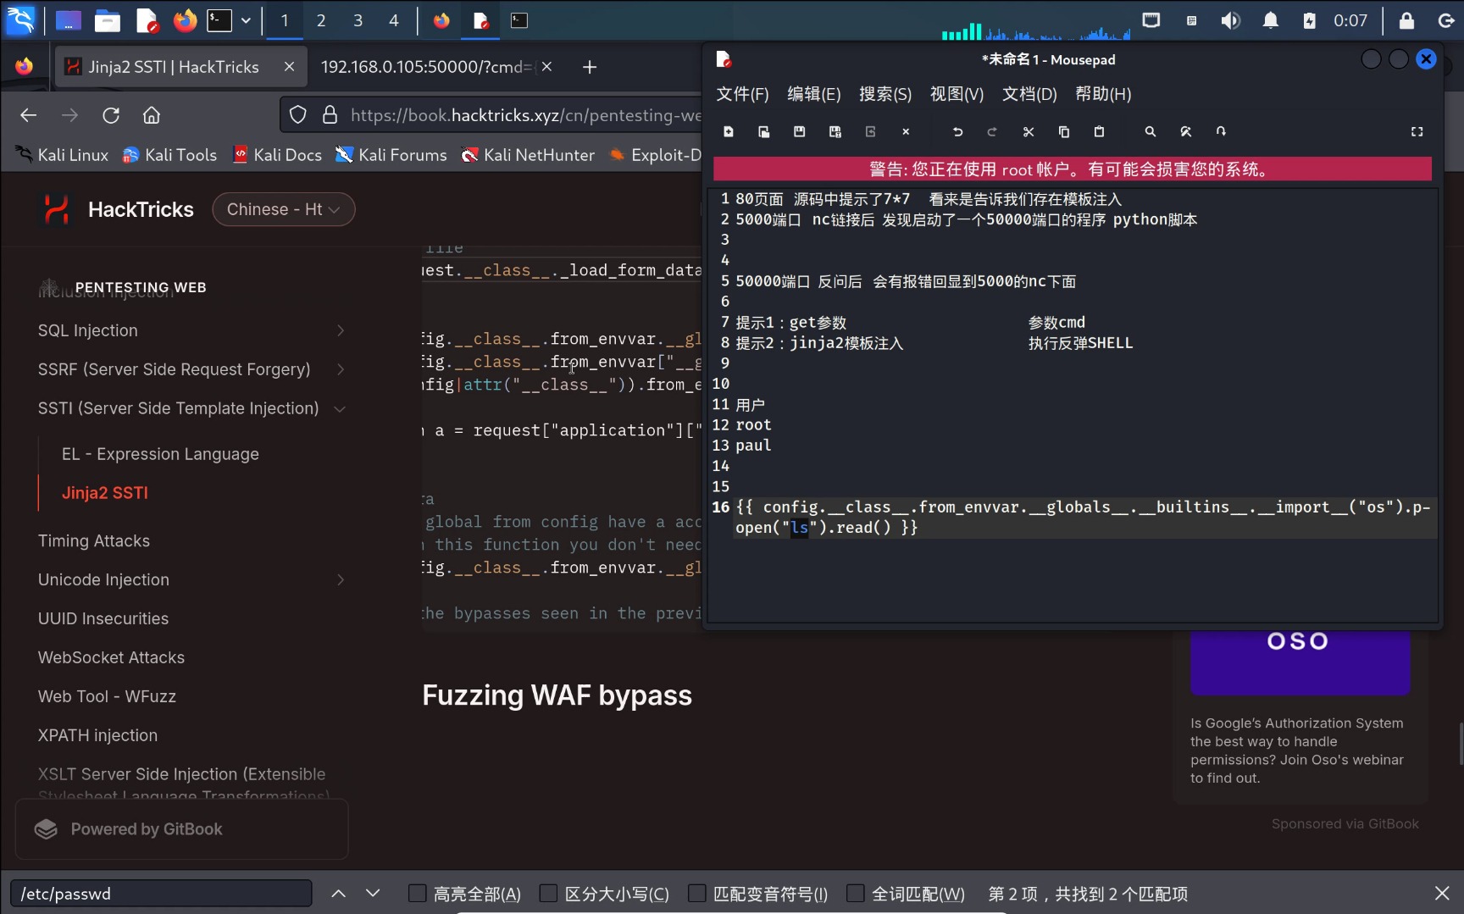Click the Powered by GitBook link
1464x914 pixels.
coord(181,829)
